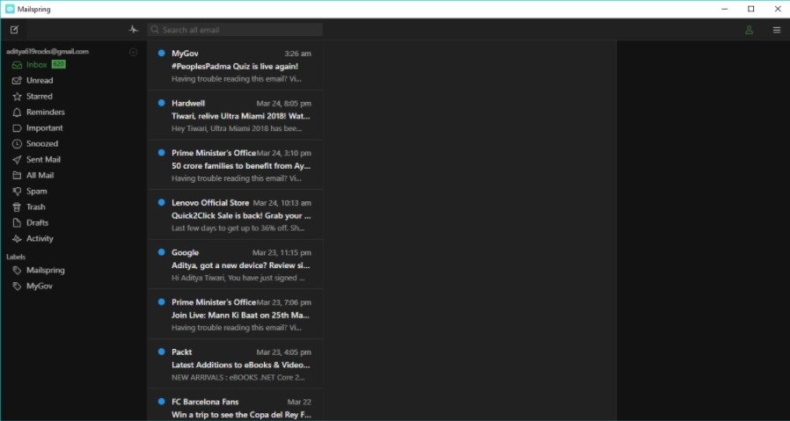Select the MyGov label
Image resolution: width=790 pixels, height=421 pixels.
coord(40,287)
